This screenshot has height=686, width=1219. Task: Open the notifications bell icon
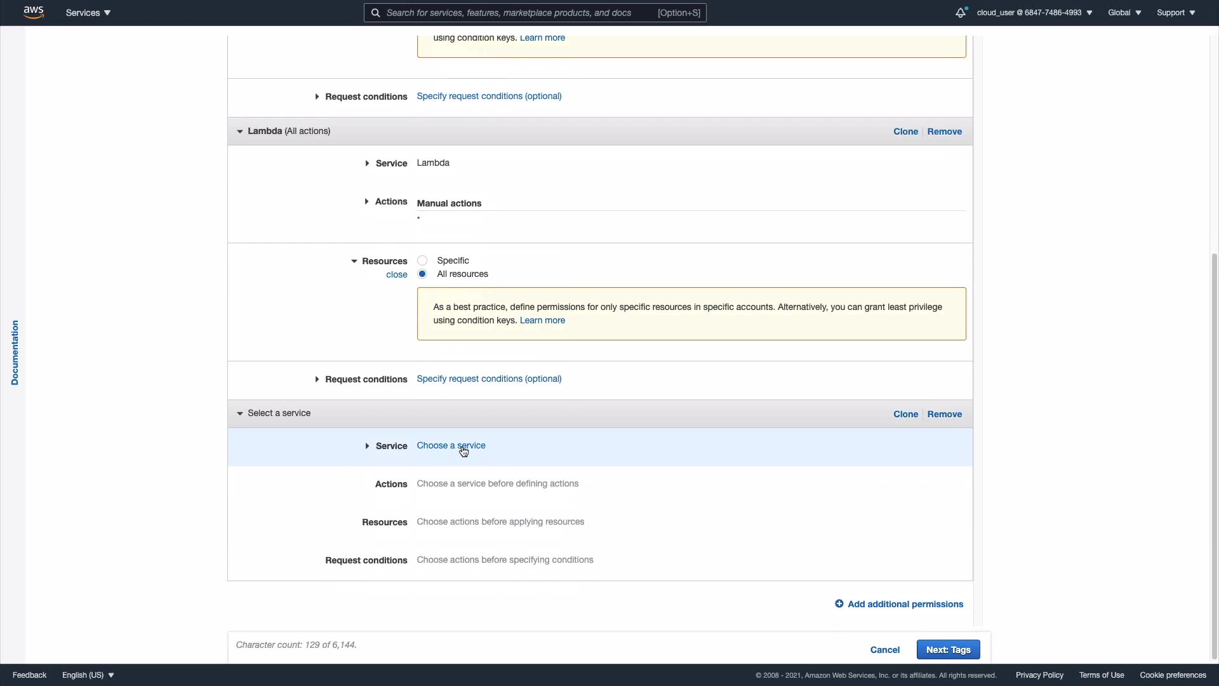click(x=961, y=13)
